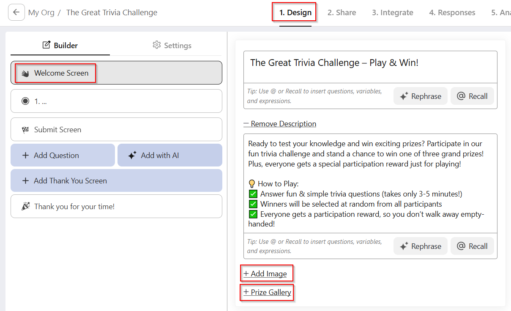Switch to the 3. Integrate tab
This screenshot has width=511, height=311.
click(x=393, y=13)
